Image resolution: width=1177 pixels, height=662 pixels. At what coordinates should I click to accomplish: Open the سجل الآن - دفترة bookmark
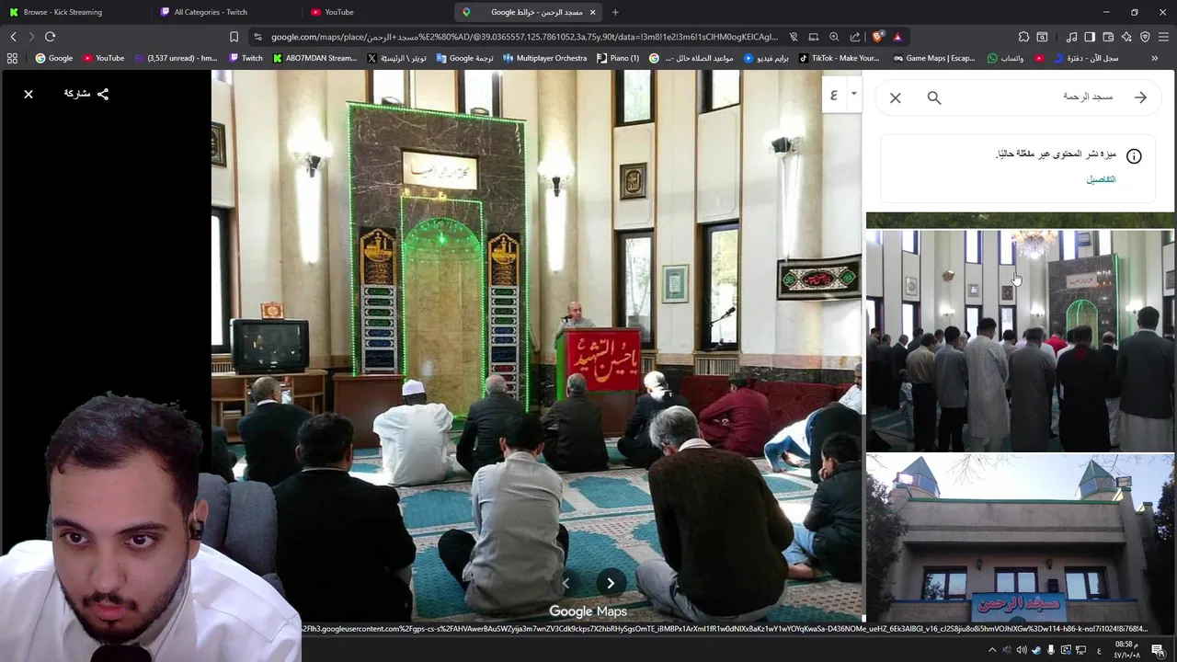1086,58
